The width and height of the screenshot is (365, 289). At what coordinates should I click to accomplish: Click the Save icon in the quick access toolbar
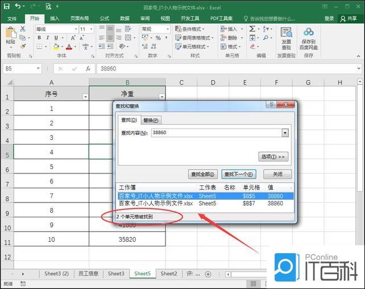(x=7, y=6)
